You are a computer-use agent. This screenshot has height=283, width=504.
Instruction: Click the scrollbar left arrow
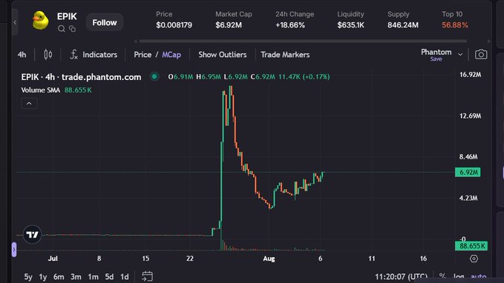[x=136, y=41]
